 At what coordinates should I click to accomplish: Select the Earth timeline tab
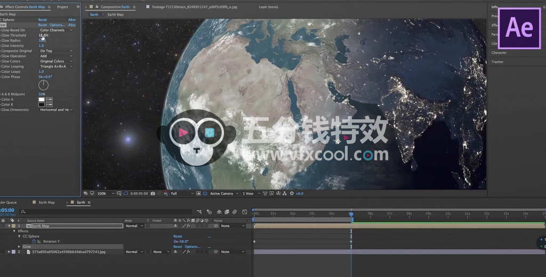(x=81, y=202)
